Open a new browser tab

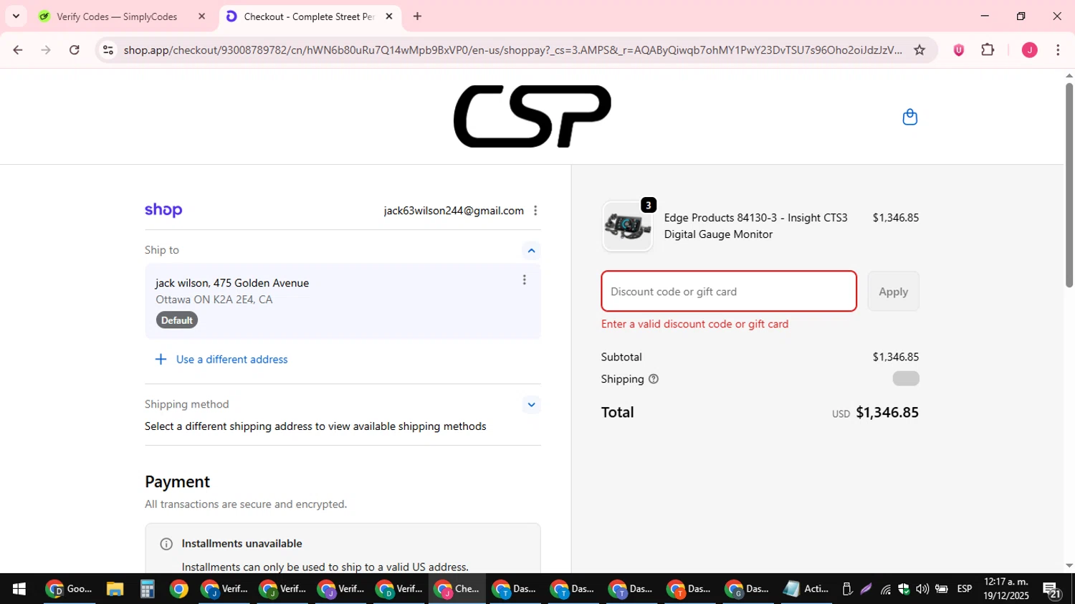(417, 16)
